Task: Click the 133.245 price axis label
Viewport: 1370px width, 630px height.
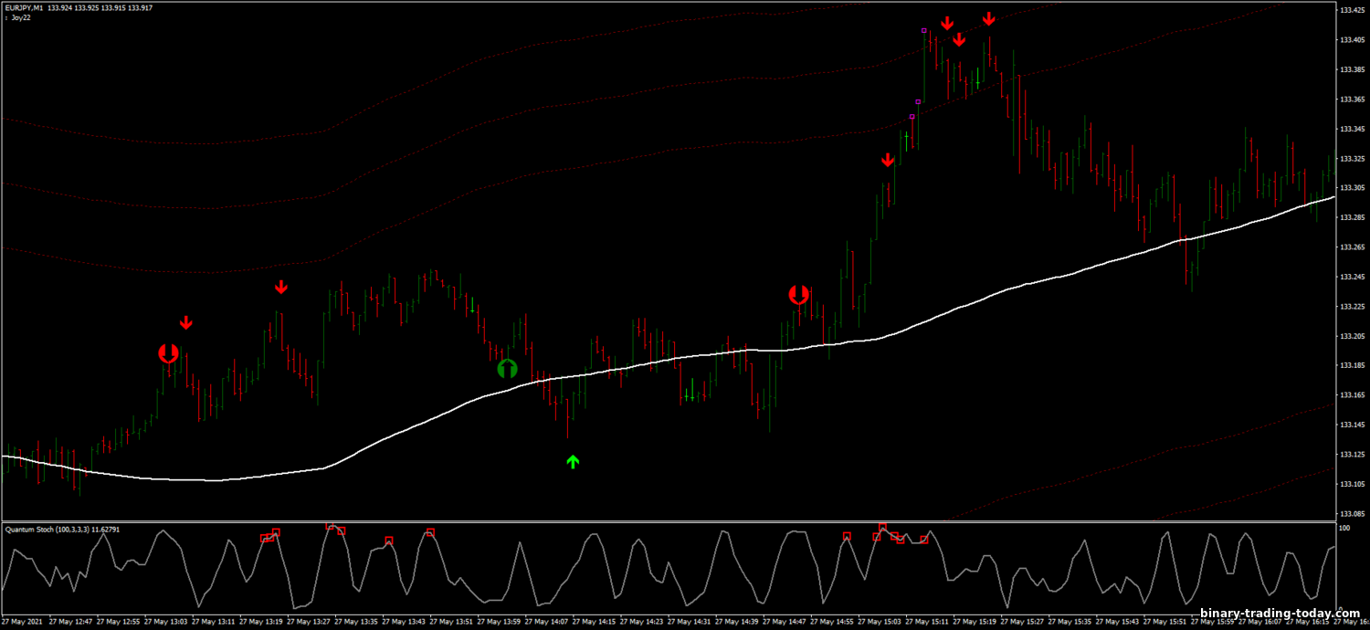Action: pyautogui.click(x=1352, y=277)
